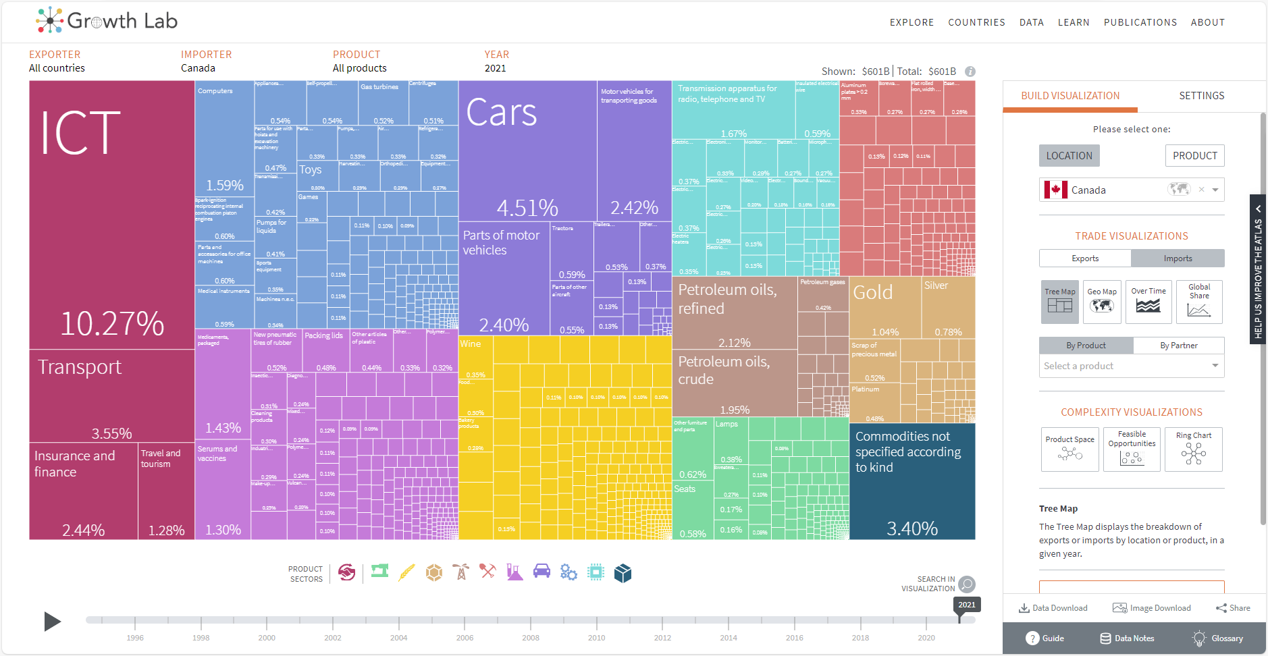Open the Geo Map visualization
1268x656 pixels.
coord(1102,302)
